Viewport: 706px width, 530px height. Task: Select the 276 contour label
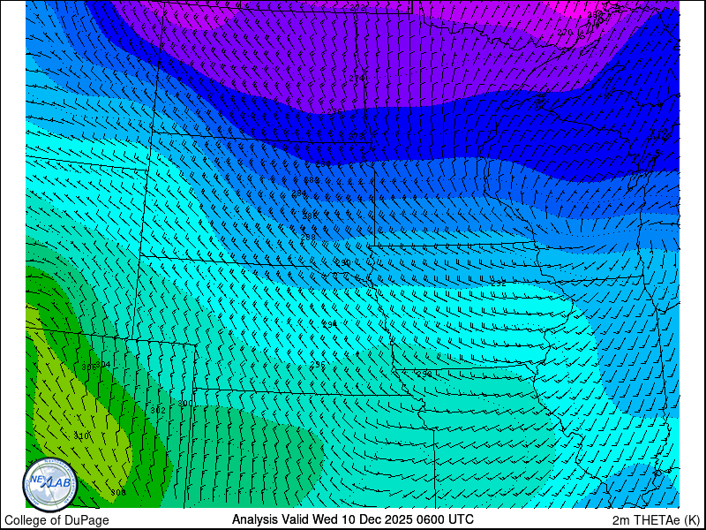pos(334,112)
